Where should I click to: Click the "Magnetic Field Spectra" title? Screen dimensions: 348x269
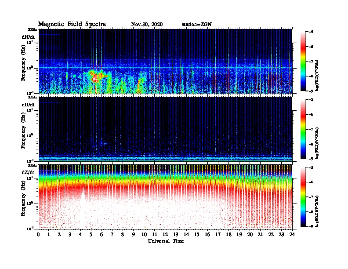pyautogui.click(x=72, y=24)
